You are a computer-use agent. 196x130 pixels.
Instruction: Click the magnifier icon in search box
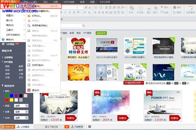[84, 26]
